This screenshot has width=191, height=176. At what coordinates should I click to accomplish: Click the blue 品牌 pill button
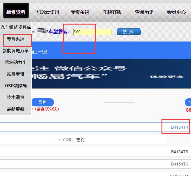point(43,102)
